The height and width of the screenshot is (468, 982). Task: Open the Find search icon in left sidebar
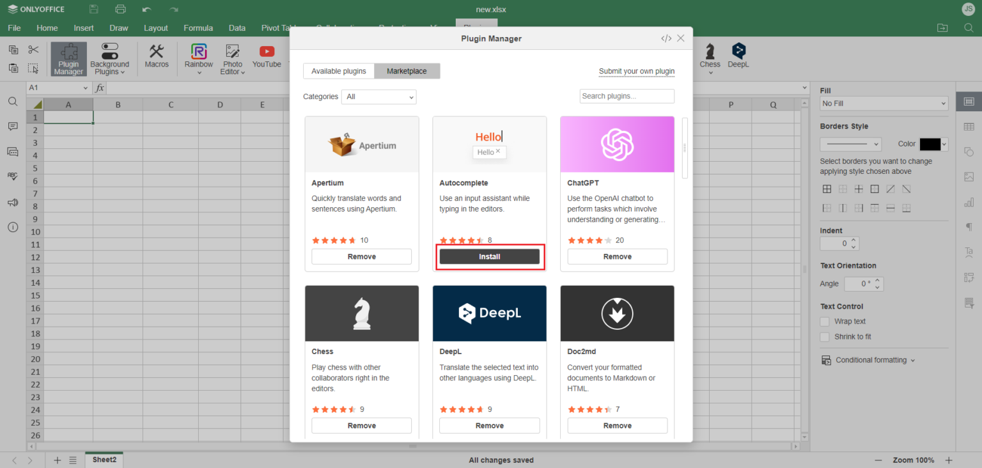point(13,102)
